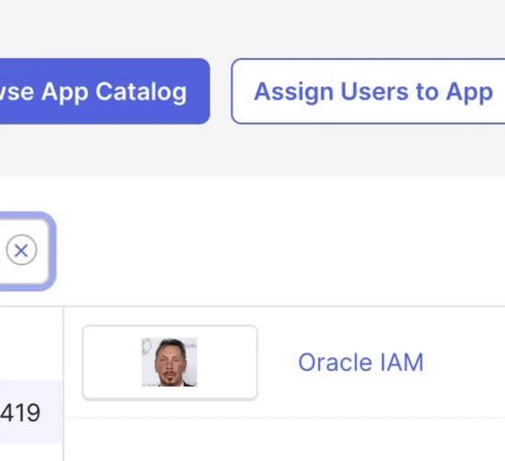Click the Oracle IAM row image icon
505x461 pixels.
pos(169,362)
